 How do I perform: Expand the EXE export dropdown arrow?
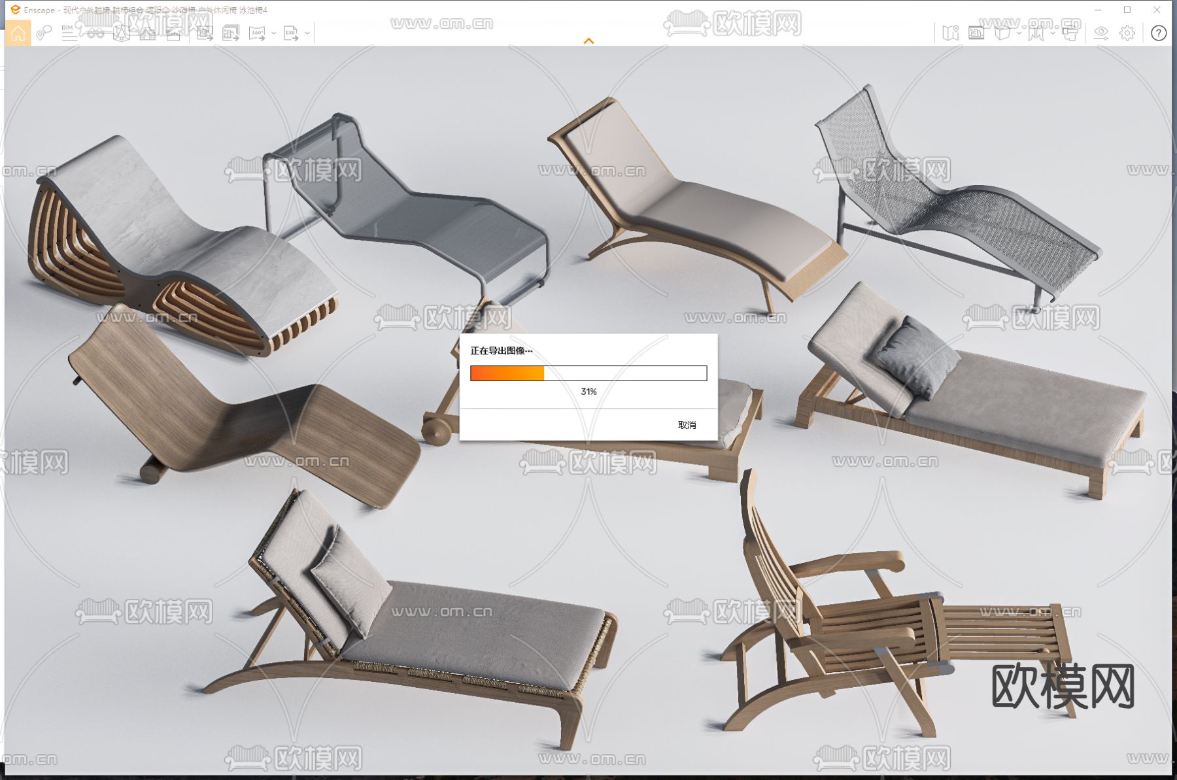click(x=307, y=33)
